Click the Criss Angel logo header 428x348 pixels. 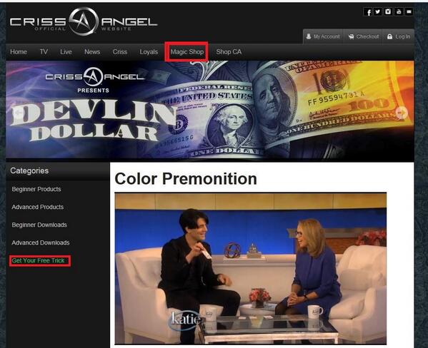[84, 21]
